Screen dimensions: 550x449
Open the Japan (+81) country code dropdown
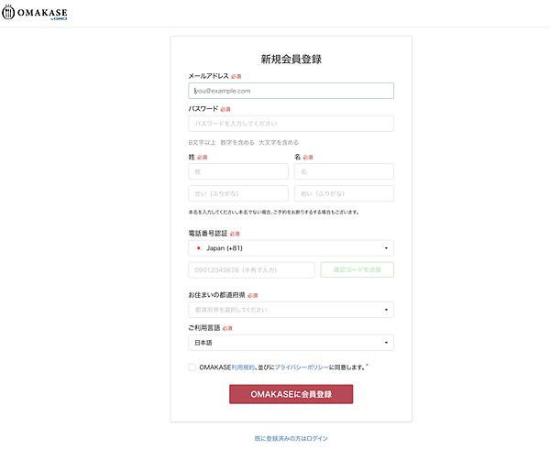coord(291,248)
